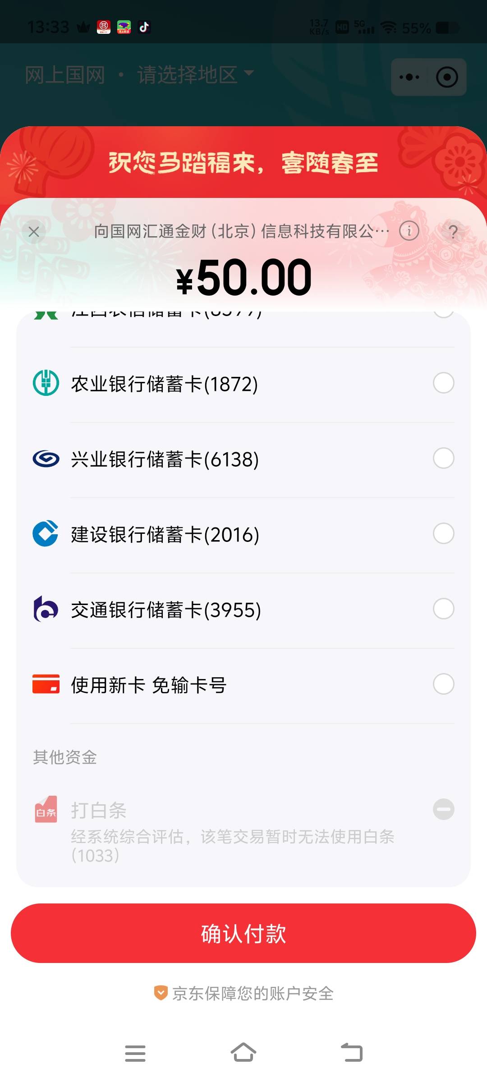Tap the Agricultural Bank logo icon
This screenshot has width=487, height=1082.
(x=46, y=383)
